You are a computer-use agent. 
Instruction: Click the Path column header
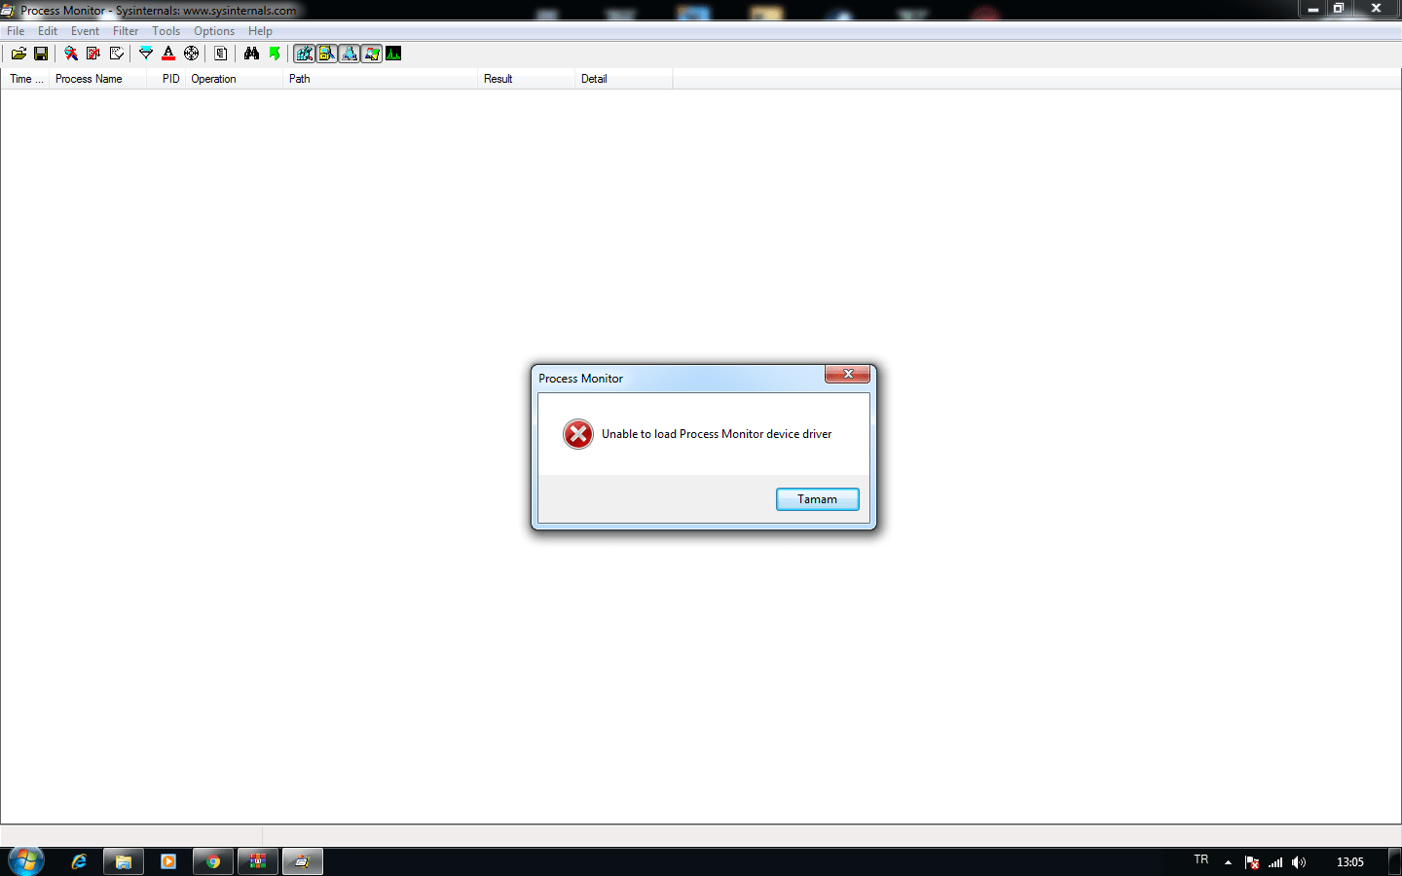click(380, 79)
